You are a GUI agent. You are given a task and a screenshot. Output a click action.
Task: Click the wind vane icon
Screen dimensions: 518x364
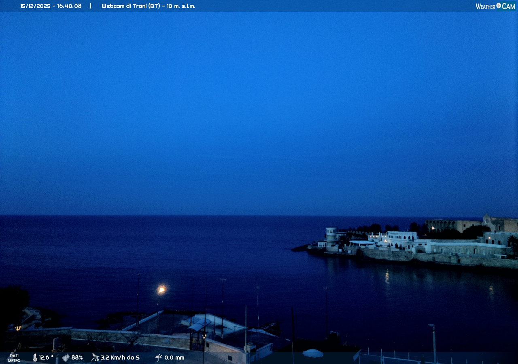click(95, 358)
